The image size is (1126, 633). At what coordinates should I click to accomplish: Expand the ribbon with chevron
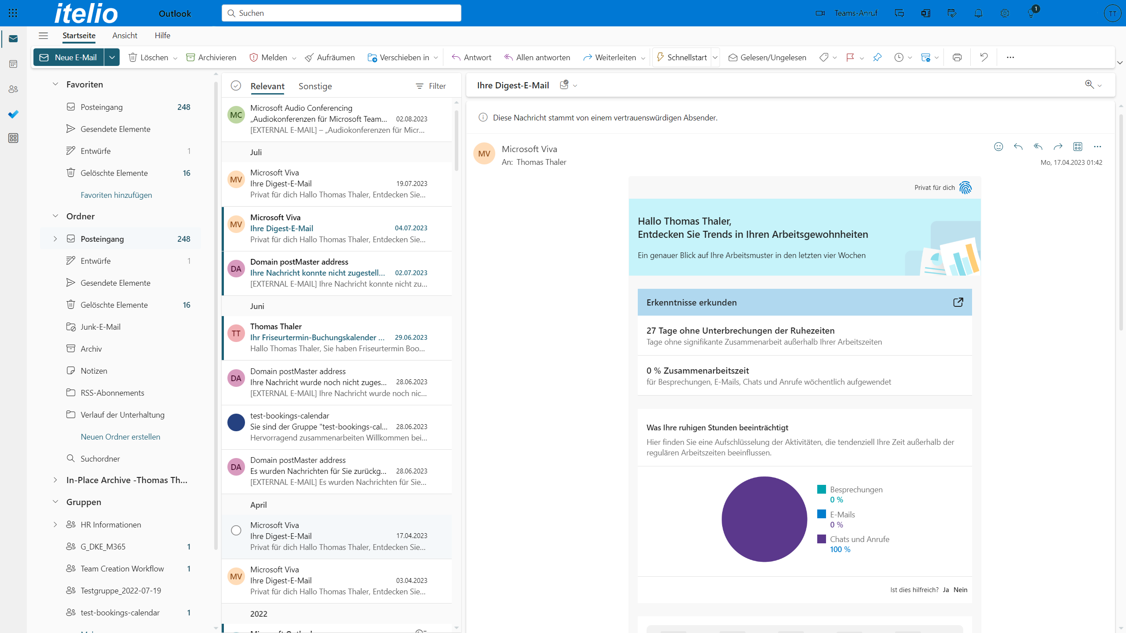[x=1120, y=63]
